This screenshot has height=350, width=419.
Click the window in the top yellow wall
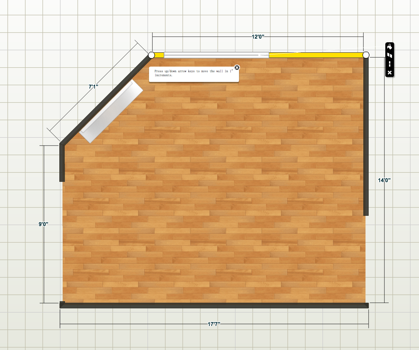(216, 55)
